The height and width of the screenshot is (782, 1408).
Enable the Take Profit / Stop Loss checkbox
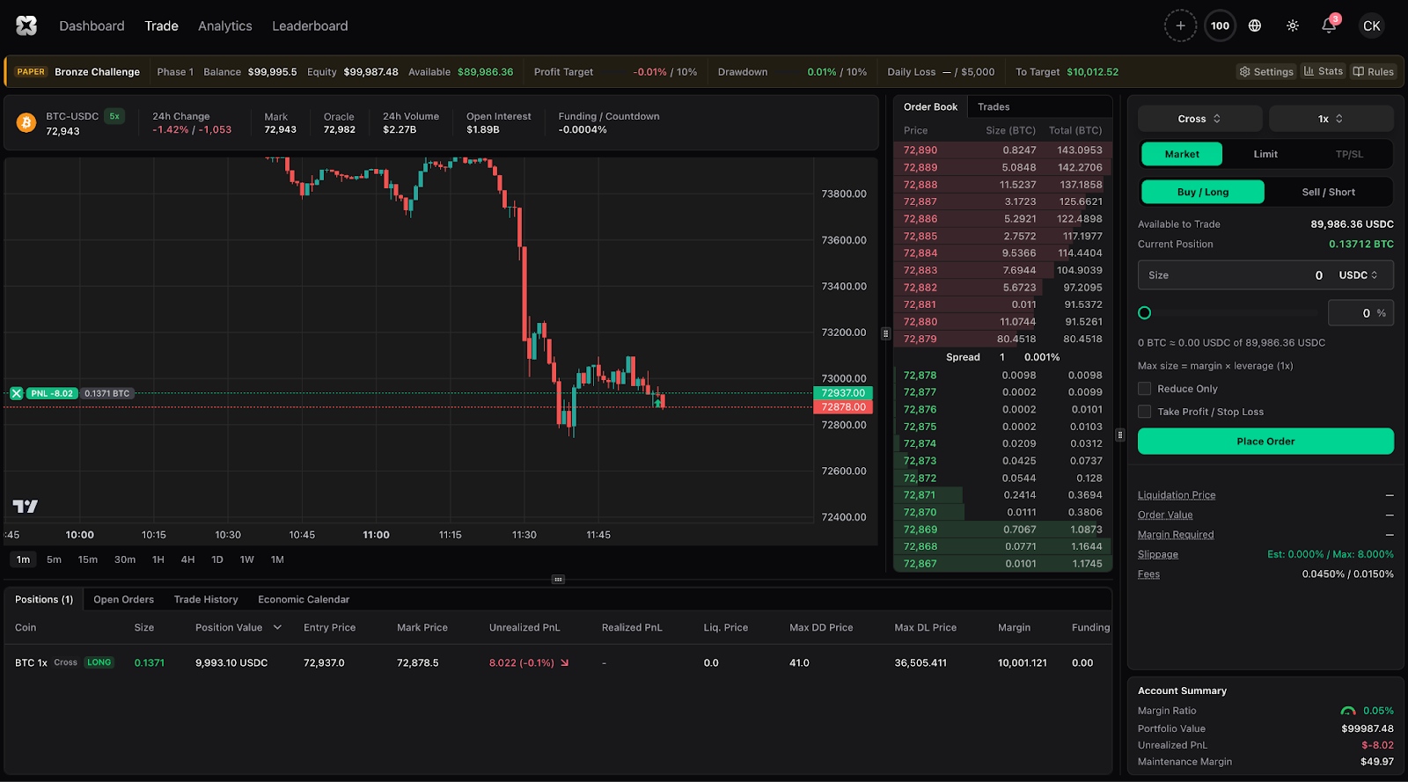pos(1144,412)
